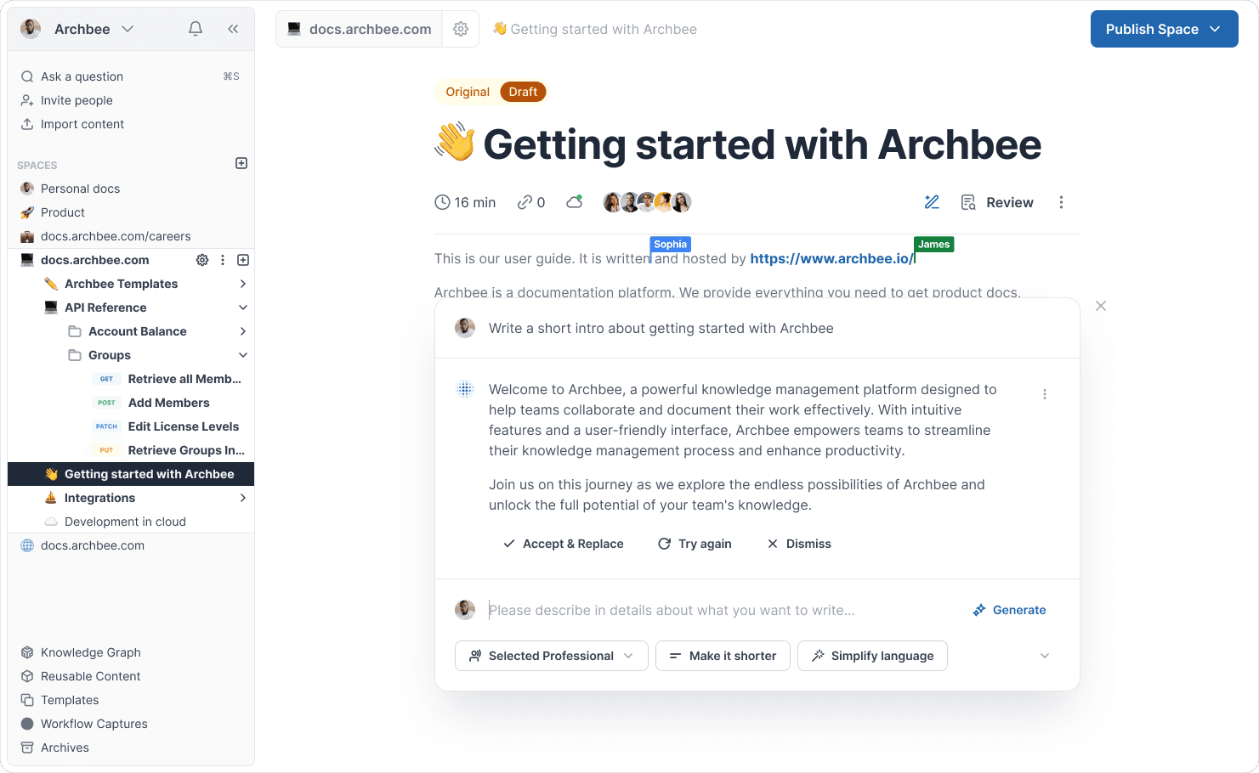Open the notifications bell
This screenshot has height=773, width=1259.
196,29
